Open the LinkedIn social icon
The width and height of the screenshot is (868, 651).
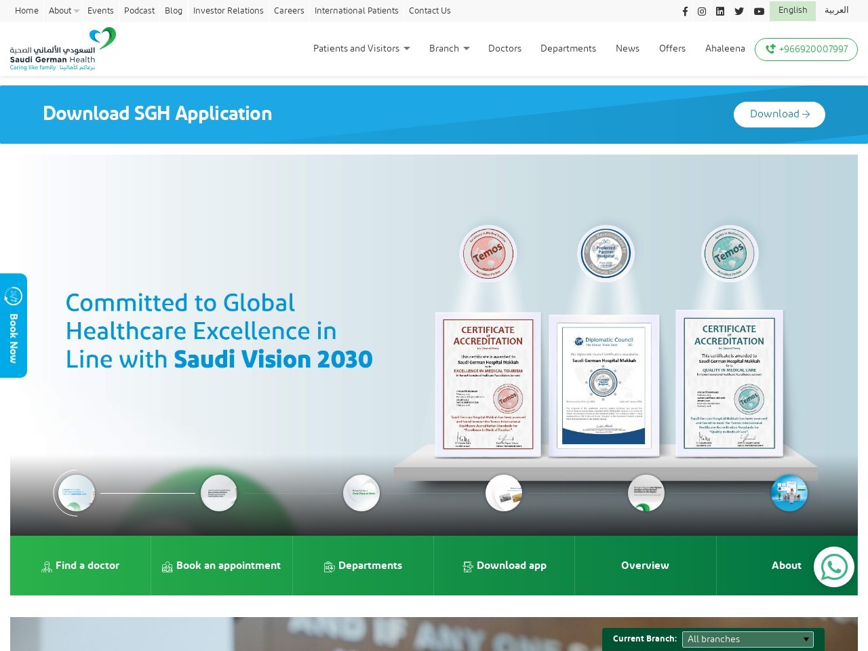pyautogui.click(x=720, y=12)
